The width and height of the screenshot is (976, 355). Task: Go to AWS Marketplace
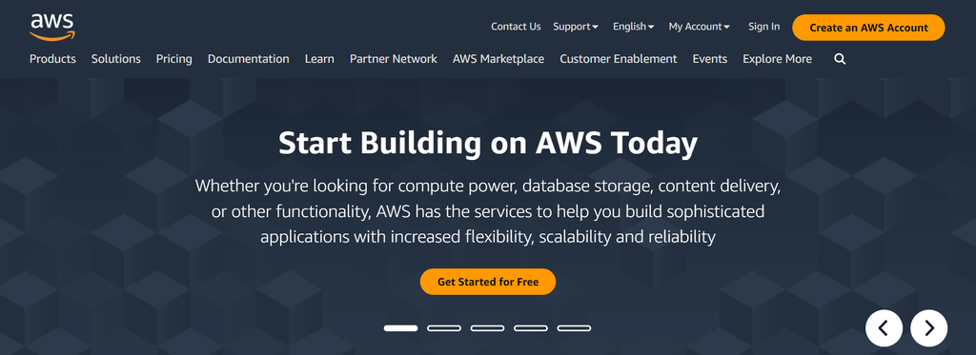[498, 59]
